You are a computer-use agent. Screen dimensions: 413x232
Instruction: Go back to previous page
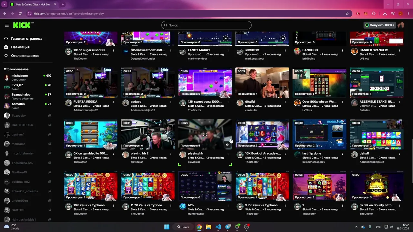[5, 14]
